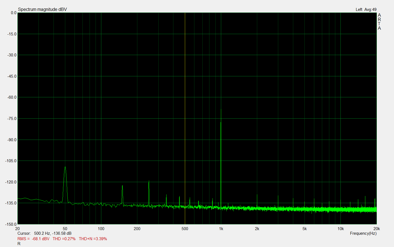Screen dimensions: 394x247
Task: Click the "Frequency(Hz)" axis caption
Action: click(x=363, y=233)
